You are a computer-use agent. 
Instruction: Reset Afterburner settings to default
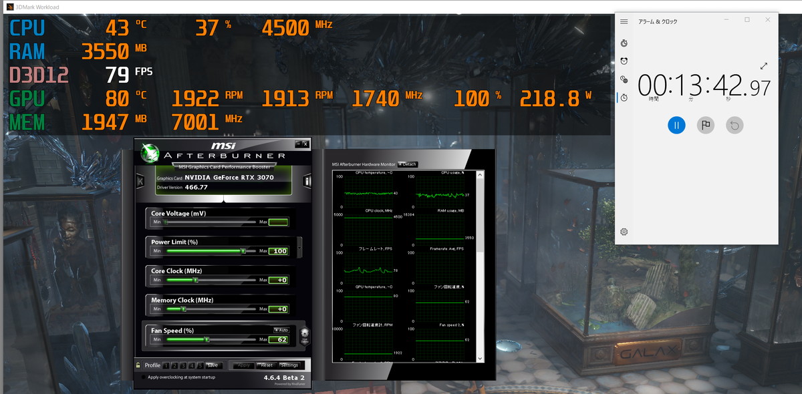pyautogui.click(x=267, y=365)
